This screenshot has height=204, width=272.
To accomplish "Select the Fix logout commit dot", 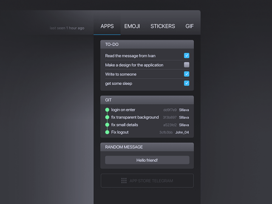I will pyautogui.click(x=107, y=132).
